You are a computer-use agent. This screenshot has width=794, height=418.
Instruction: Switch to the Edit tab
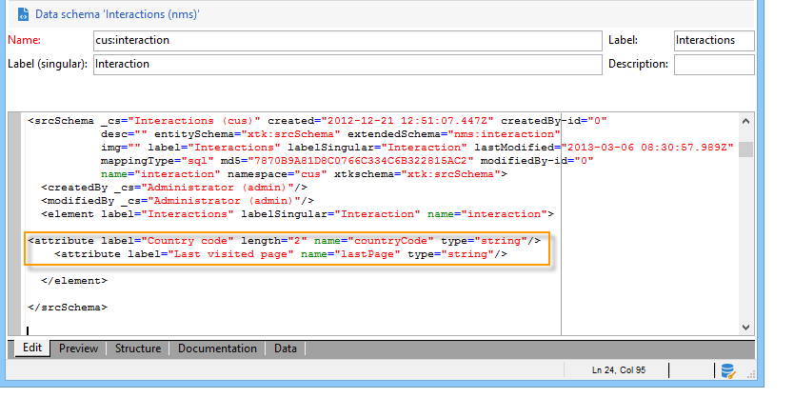pos(32,348)
